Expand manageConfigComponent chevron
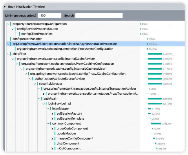 (52, 139)
